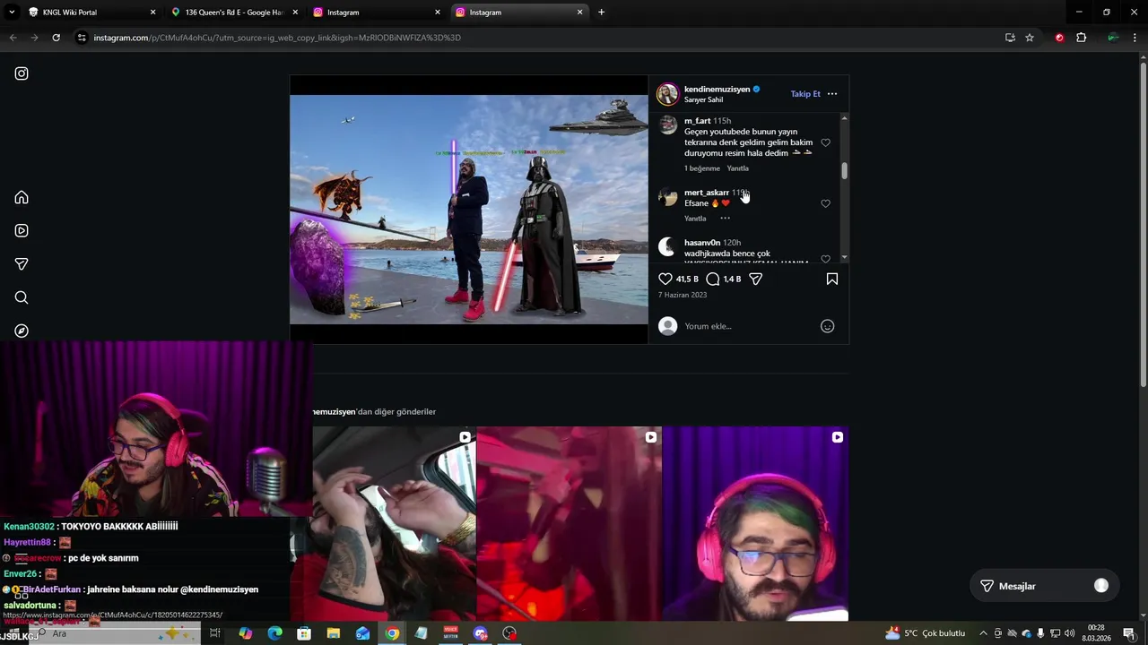This screenshot has width=1148, height=645.
Task: Launch Microsoft Edge from taskbar
Action: click(275, 633)
